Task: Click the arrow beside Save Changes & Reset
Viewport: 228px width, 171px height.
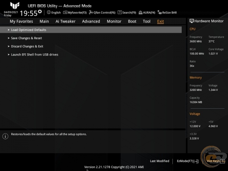Action: [9, 38]
